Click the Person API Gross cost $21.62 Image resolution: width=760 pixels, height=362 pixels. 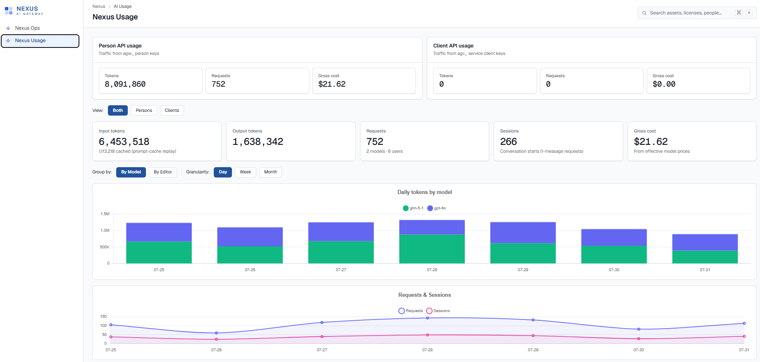pos(332,84)
